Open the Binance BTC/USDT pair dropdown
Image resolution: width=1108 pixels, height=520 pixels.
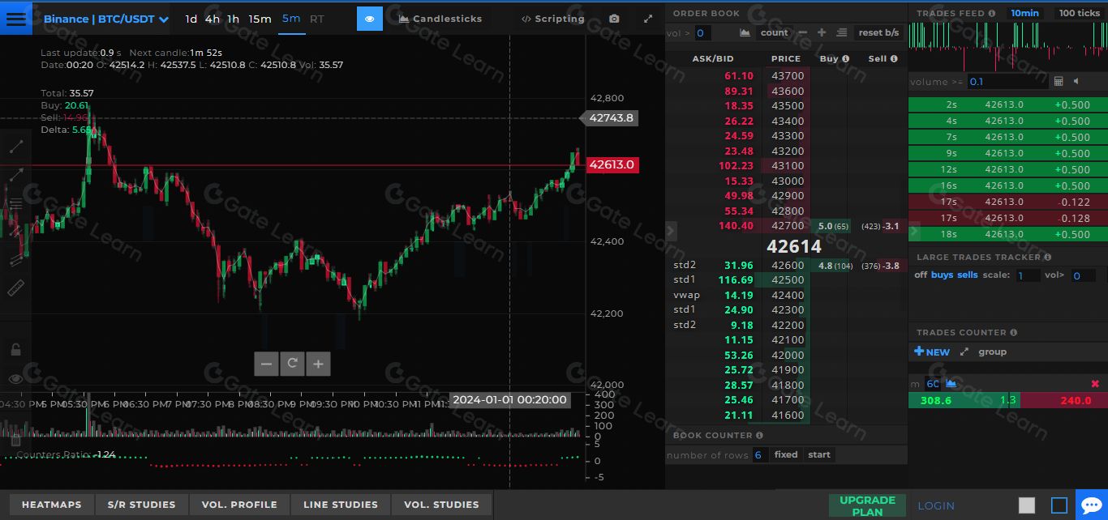105,19
